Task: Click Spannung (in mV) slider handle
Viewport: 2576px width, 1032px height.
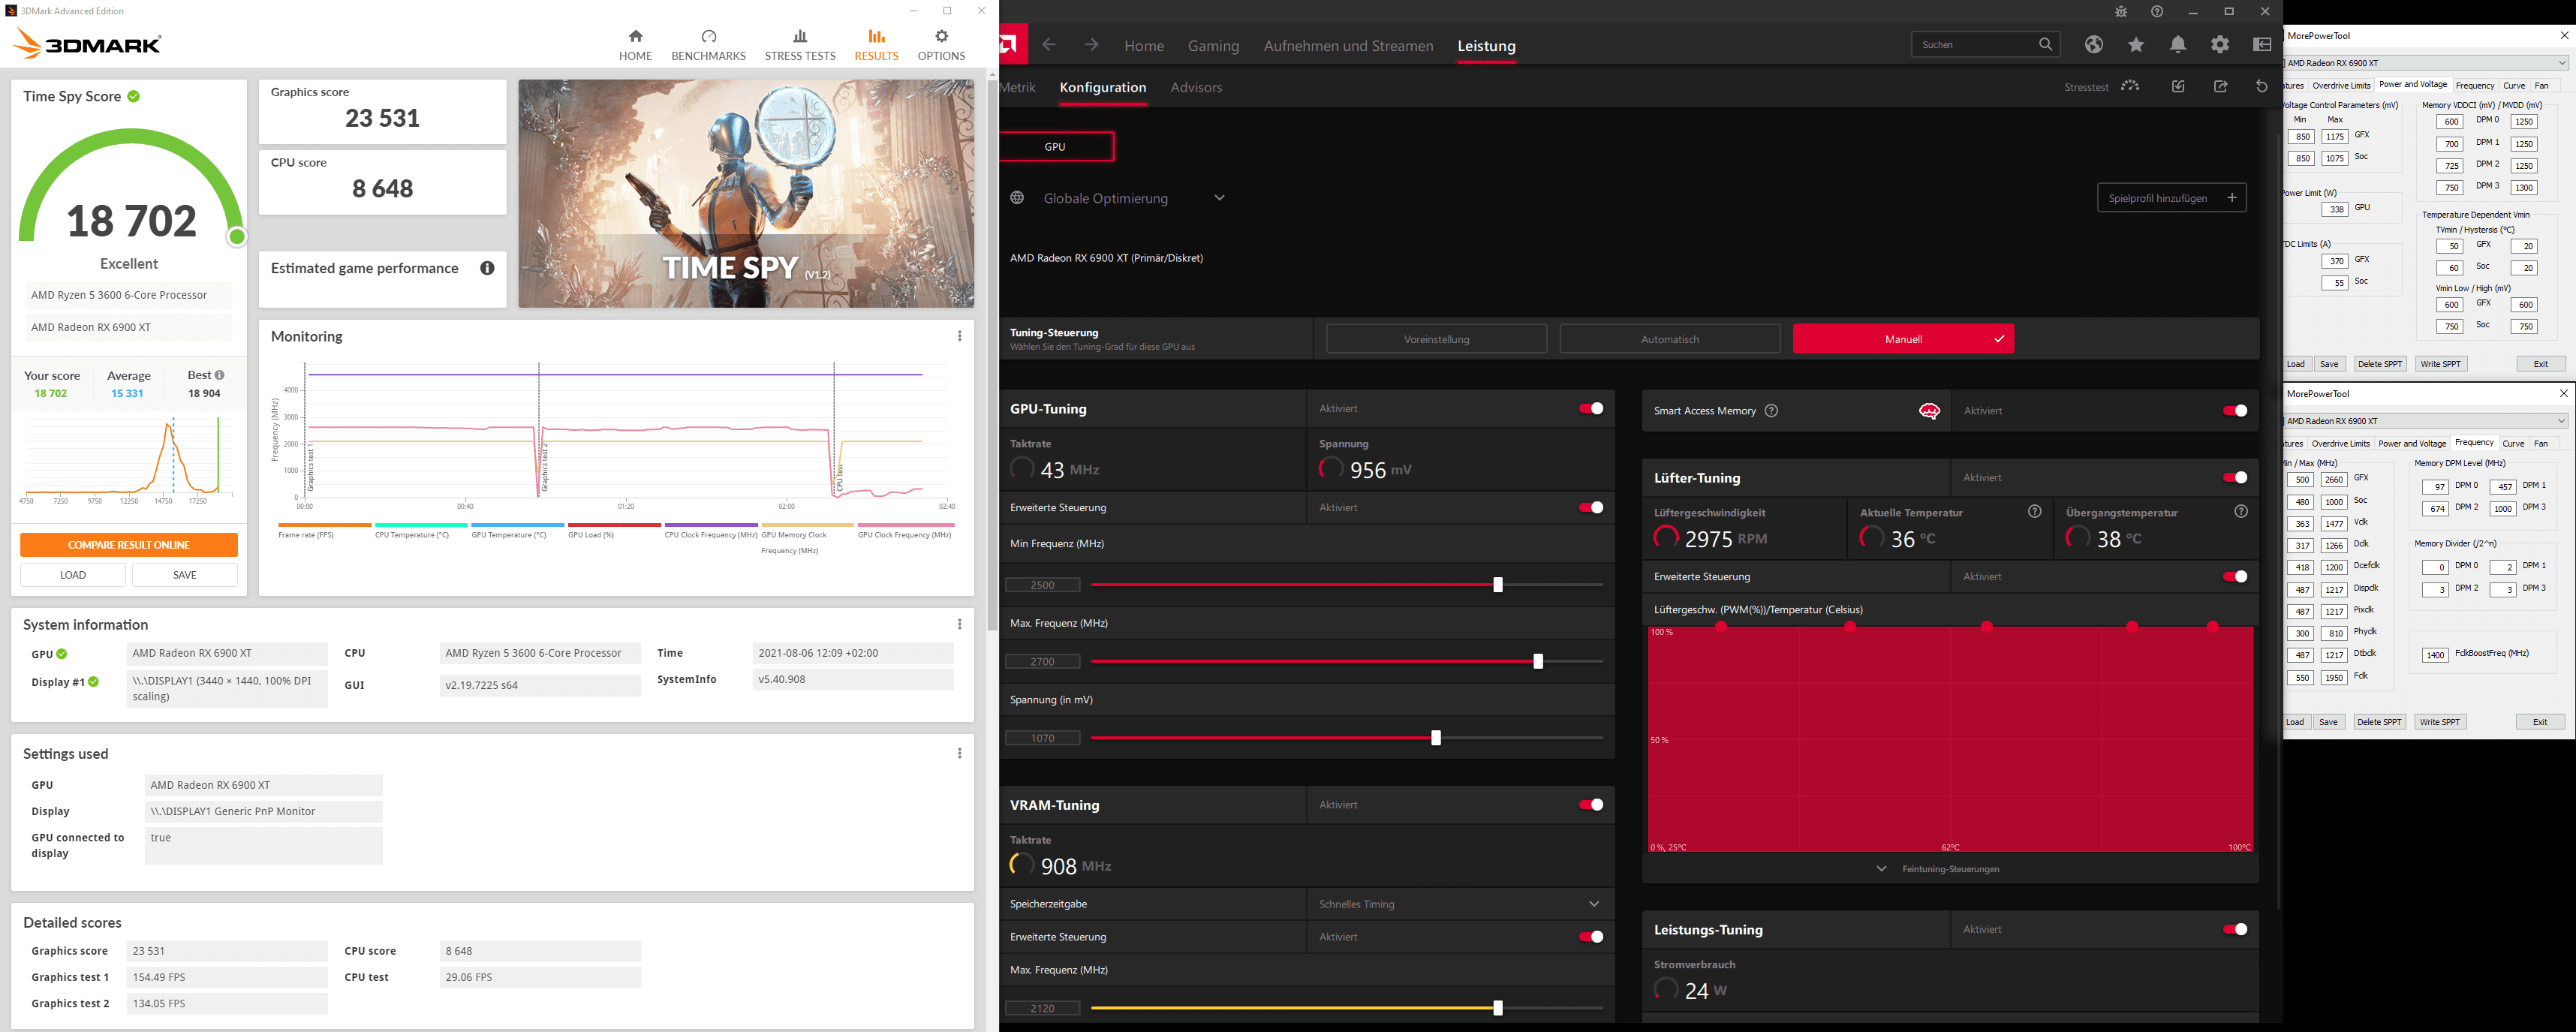Action: 1436,738
